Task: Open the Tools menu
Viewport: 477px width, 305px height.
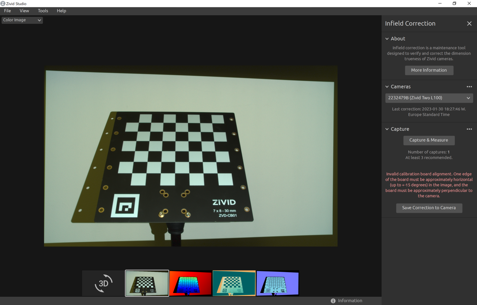Action: (43, 11)
